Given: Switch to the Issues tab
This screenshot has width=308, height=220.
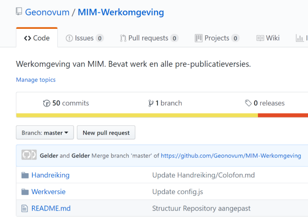Looking at the screenshot, I should 85,38.
